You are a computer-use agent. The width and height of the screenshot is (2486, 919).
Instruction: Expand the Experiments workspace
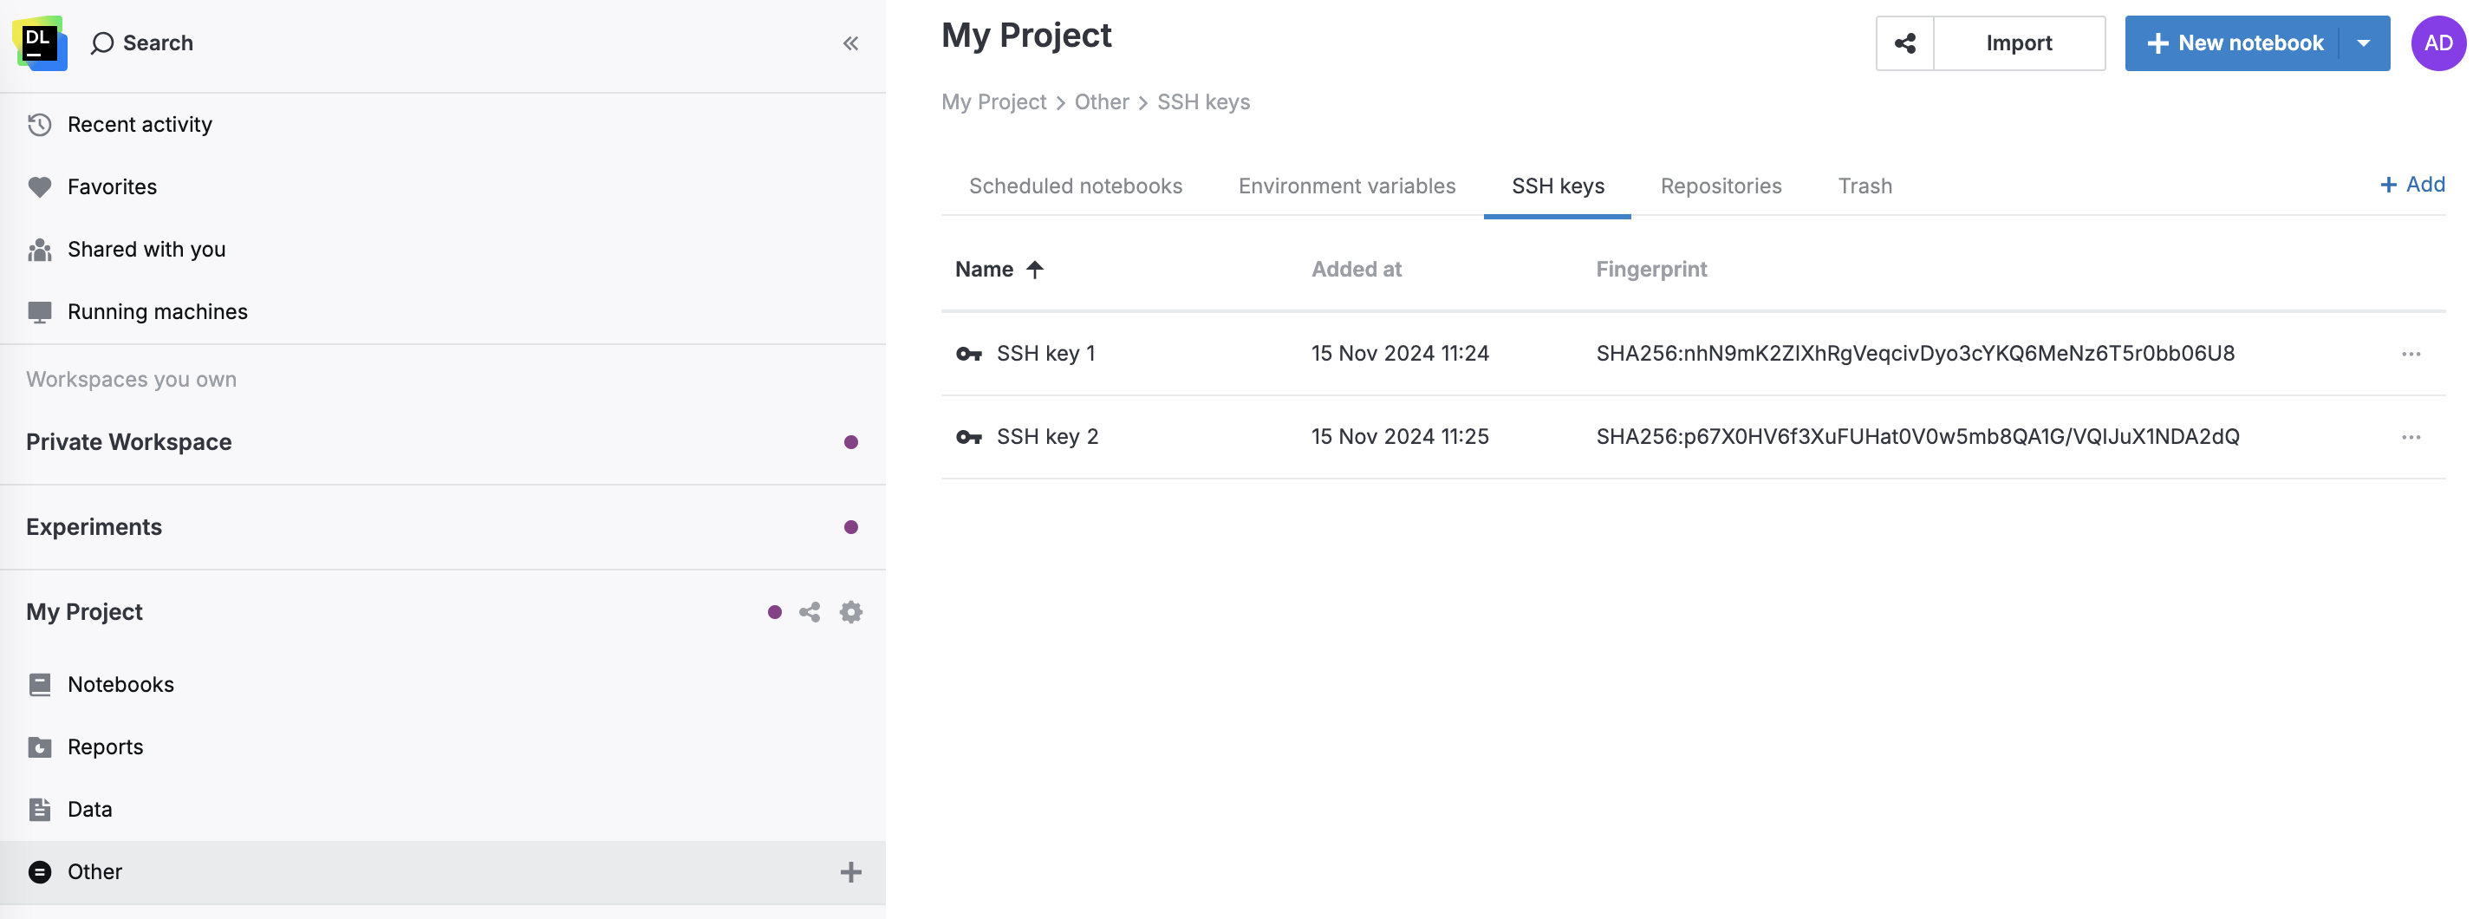94,527
